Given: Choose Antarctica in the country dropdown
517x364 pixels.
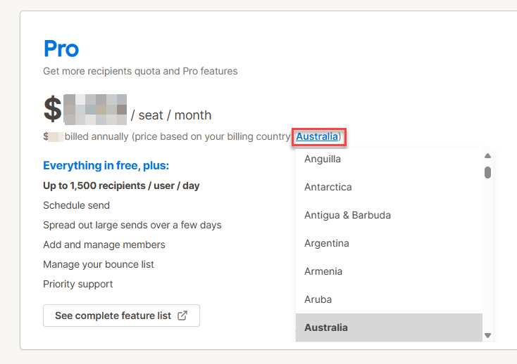Looking at the screenshot, I should [x=328, y=187].
